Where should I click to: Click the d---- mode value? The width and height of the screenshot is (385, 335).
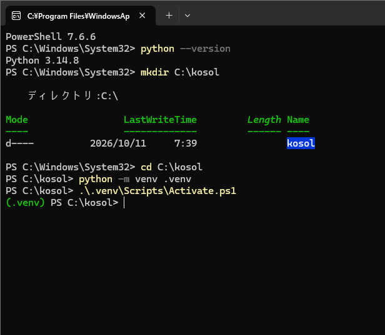point(19,143)
